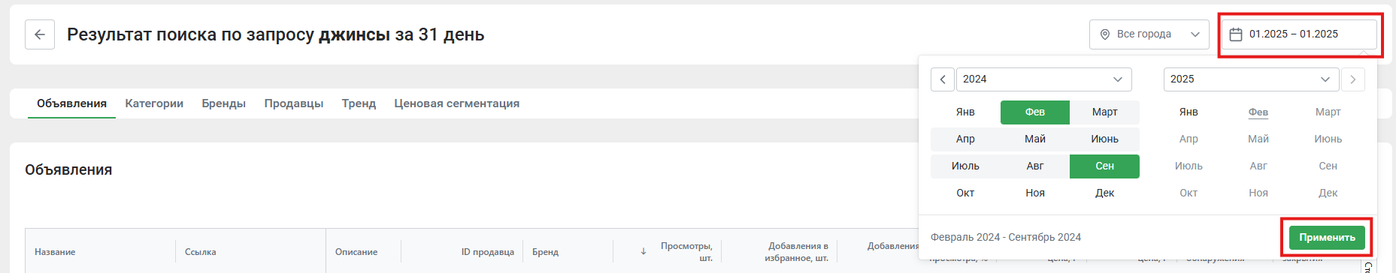Screen dimensions: 1396x273
Task: Click the calendar icon in date field
Action: point(1235,34)
